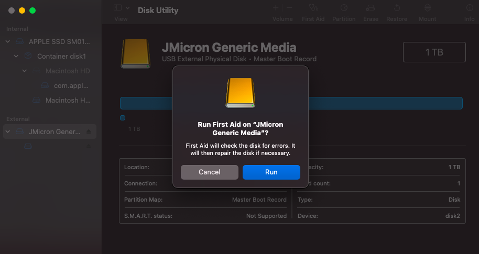Click the Internal section header
The width and height of the screenshot is (479, 254).
(x=17, y=29)
